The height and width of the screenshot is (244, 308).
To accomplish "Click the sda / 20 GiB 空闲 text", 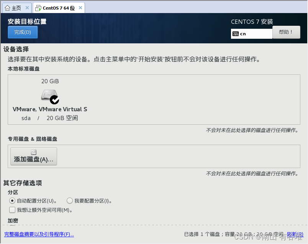I will tap(50, 118).
